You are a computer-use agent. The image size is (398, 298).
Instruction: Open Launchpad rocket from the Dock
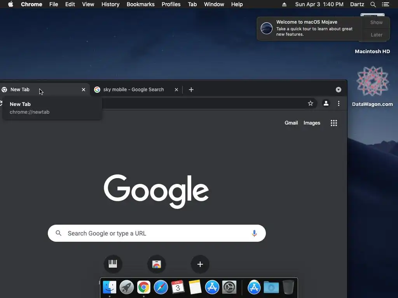tap(127, 288)
